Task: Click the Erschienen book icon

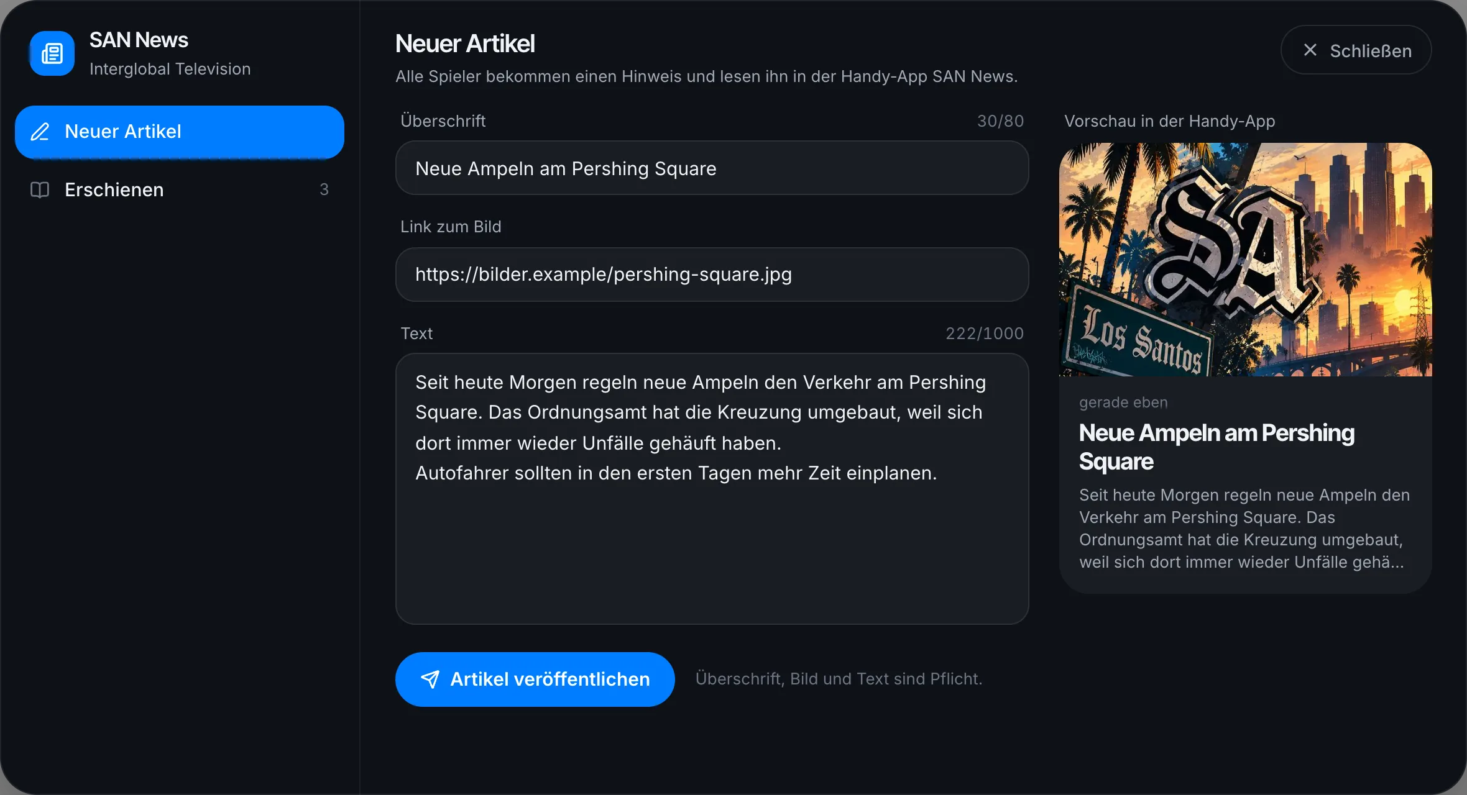Action: (40, 190)
